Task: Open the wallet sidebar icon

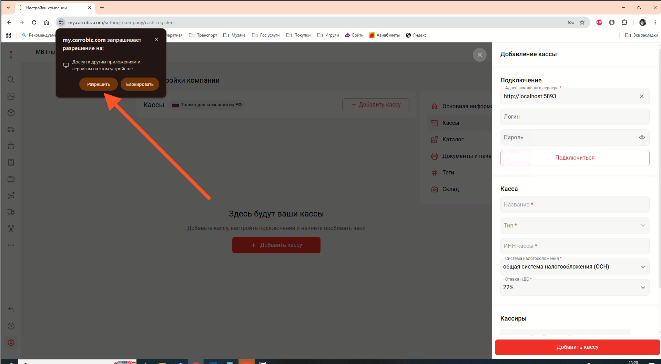Action: point(11,179)
